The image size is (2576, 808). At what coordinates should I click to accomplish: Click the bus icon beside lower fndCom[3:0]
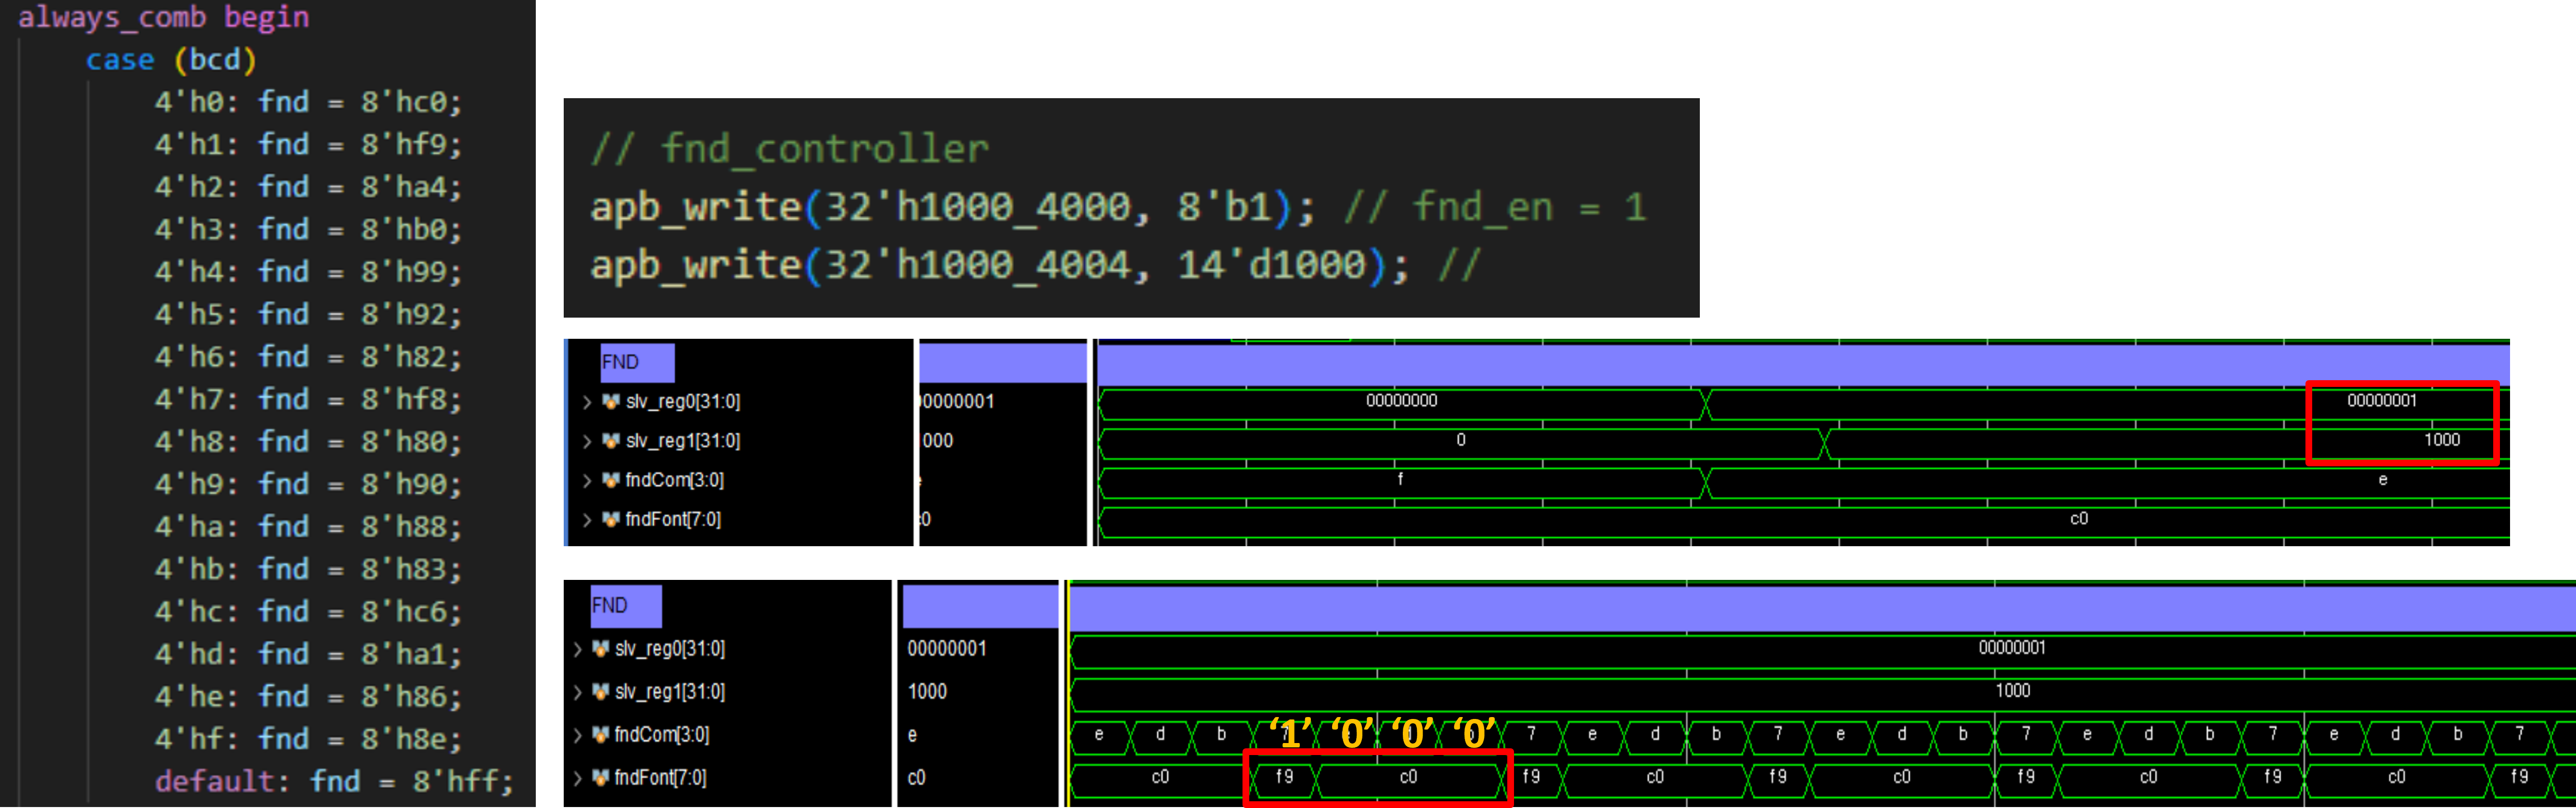[x=600, y=734]
